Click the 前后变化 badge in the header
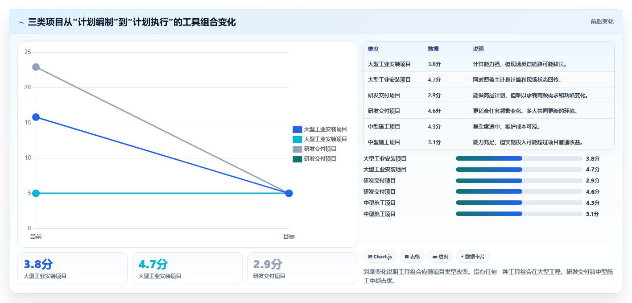This screenshot has width=632, height=303. point(602,21)
